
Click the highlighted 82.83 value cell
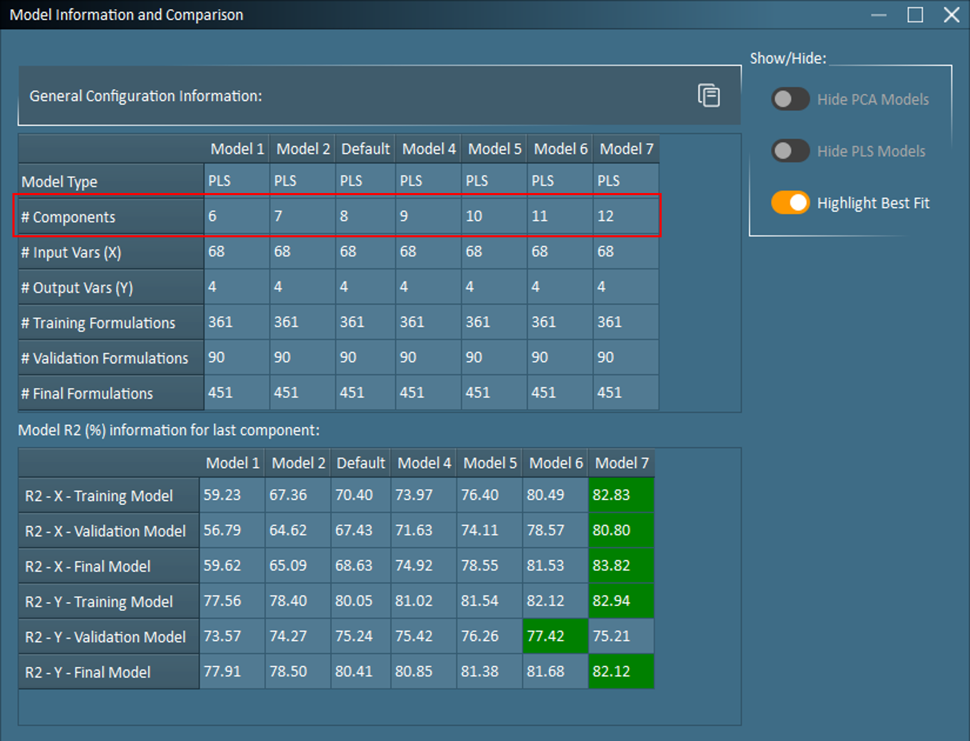[620, 495]
